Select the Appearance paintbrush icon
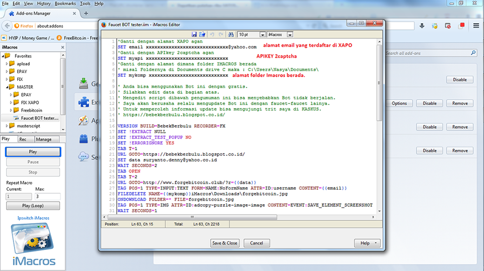 84,120
